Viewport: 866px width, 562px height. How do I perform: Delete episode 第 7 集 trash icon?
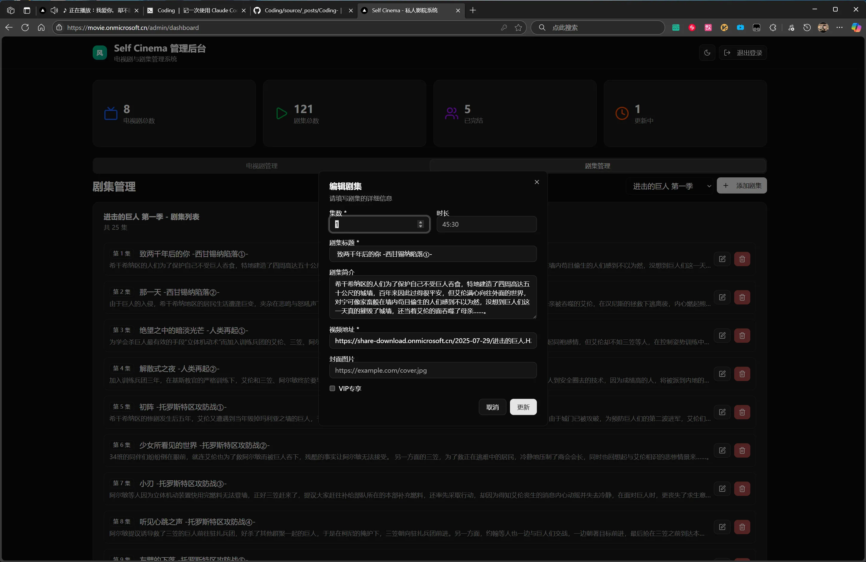click(742, 488)
